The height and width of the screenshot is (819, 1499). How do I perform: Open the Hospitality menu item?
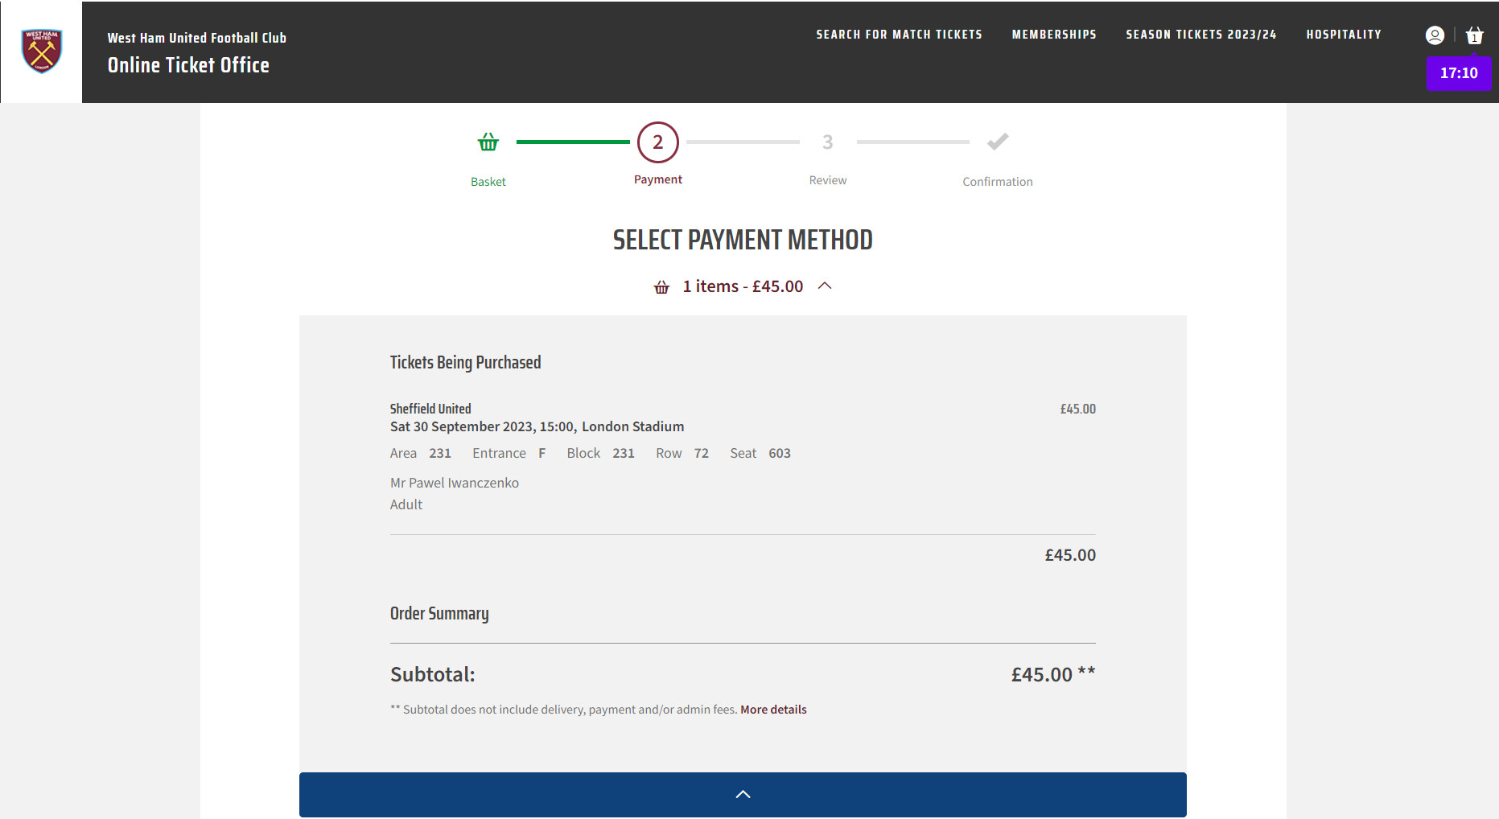click(x=1343, y=35)
